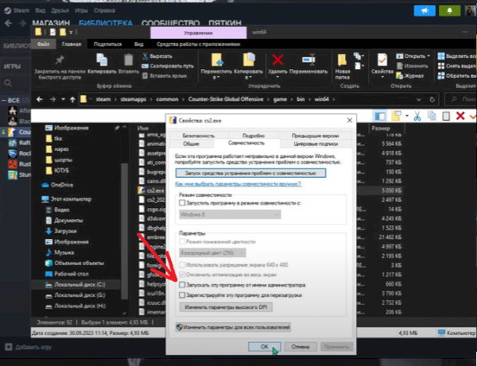Toggle Run in compatibility mode checkbox

182,202
